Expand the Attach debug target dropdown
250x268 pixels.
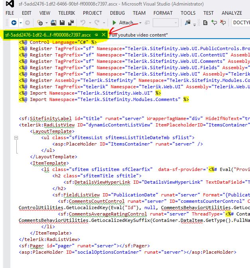coord(140,23)
